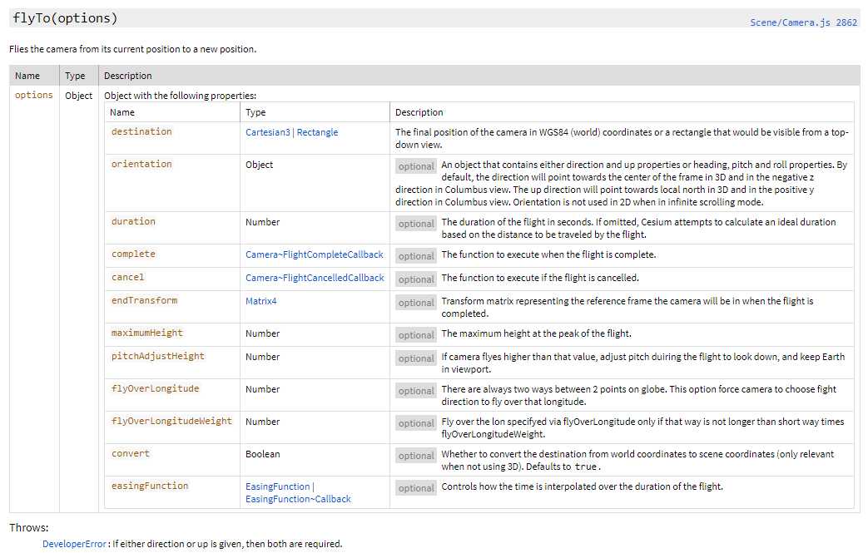Click the optional badge in complete row
This screenshot has height=553, width=868.
[416, 257]
